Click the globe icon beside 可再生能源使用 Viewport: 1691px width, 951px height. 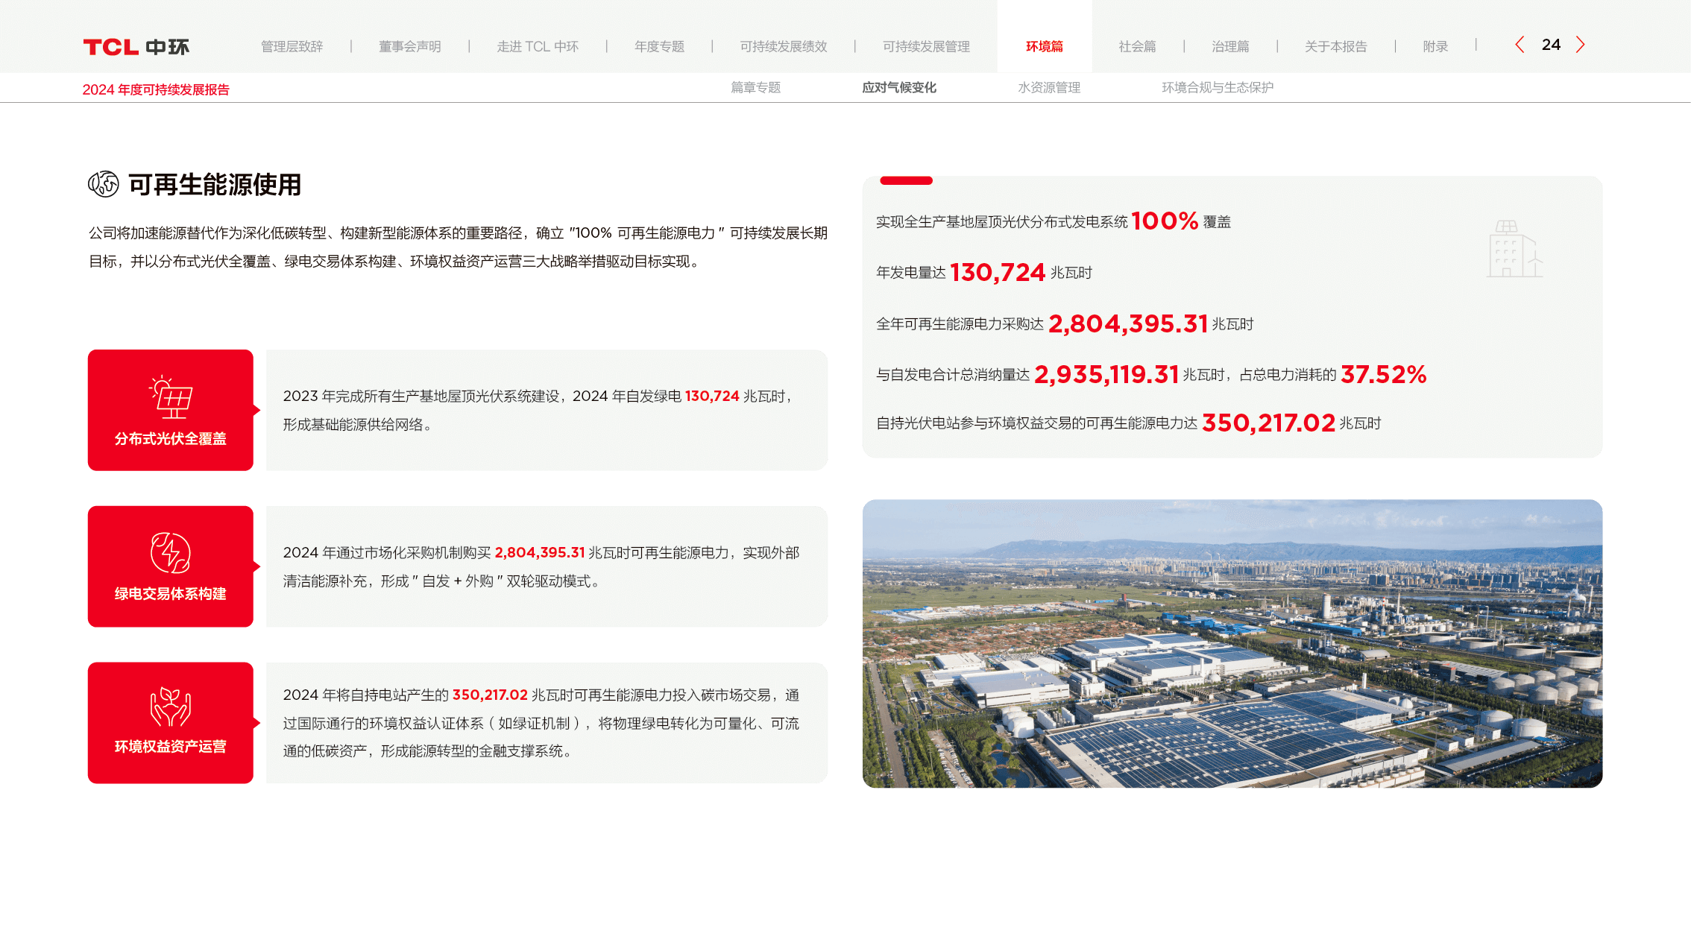pos(104,183)
